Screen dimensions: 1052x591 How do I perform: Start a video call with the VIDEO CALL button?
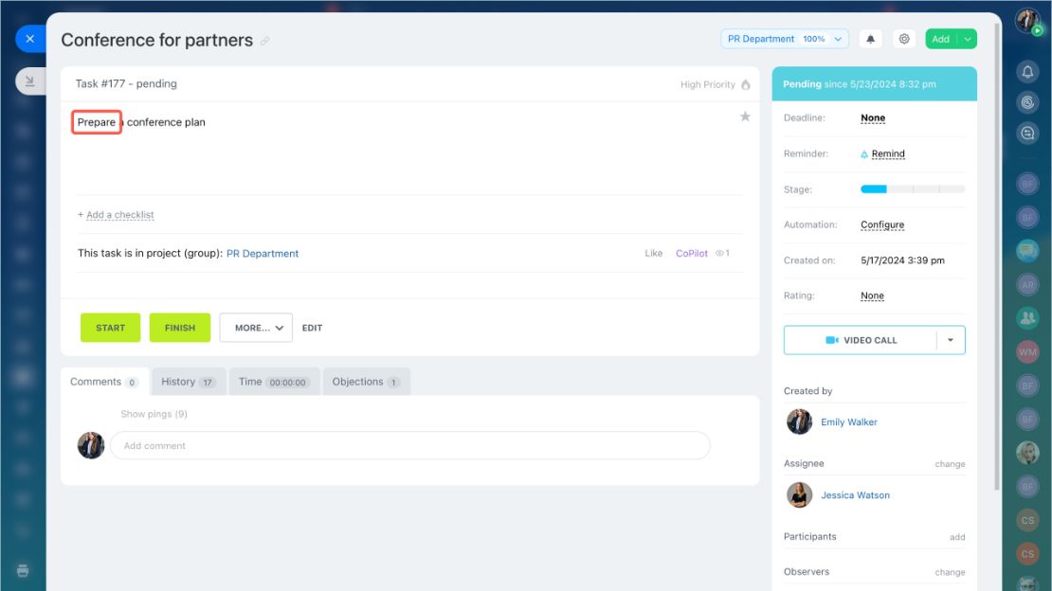[861, 340]
